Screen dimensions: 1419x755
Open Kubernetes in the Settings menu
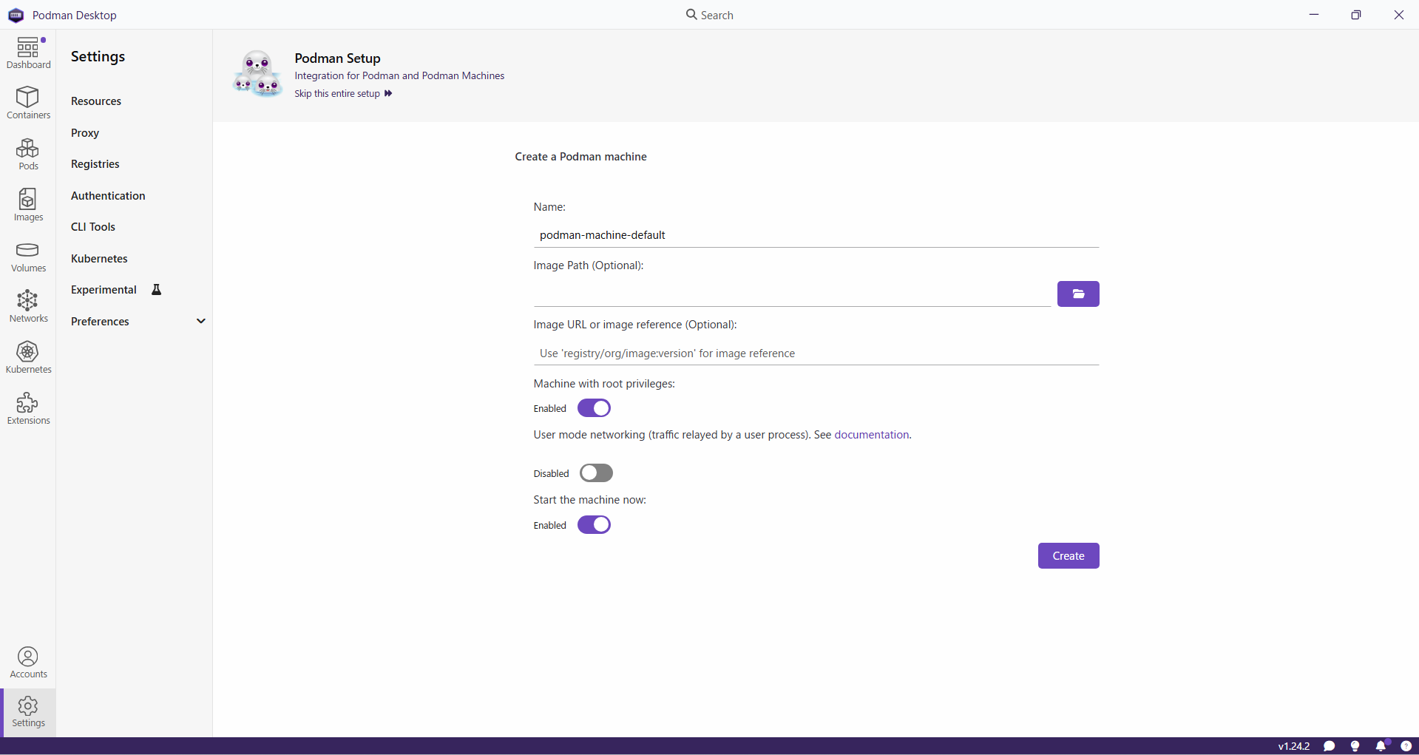point(99,259)
